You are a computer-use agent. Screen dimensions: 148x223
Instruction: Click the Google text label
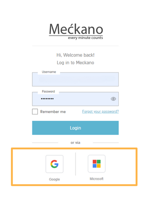(x=54, y=180)
